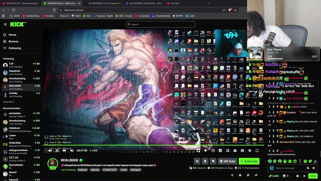
Task: Open the BOTRIX bookmark
Action: click(x=178, y=16)
